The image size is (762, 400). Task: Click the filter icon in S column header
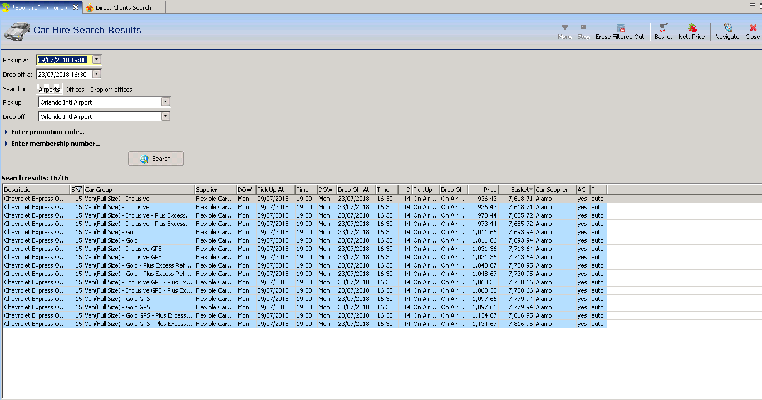click(x=79, y=190)
